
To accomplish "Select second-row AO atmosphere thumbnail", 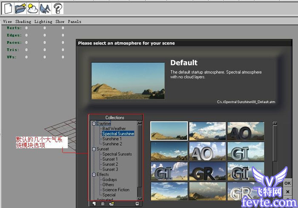I will point(207,151).
